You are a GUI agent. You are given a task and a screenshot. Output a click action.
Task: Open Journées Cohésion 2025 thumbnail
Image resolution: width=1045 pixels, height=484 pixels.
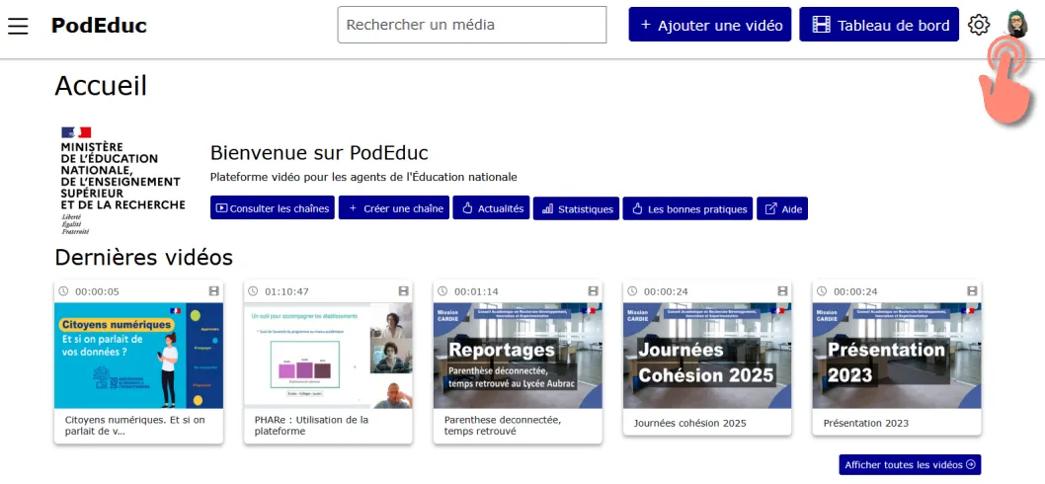(707, 356)
